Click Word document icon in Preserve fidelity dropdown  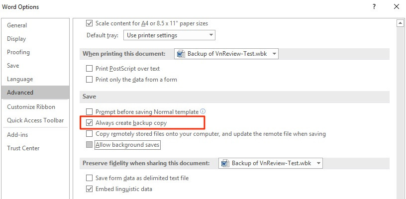click(x=225, y=163)
